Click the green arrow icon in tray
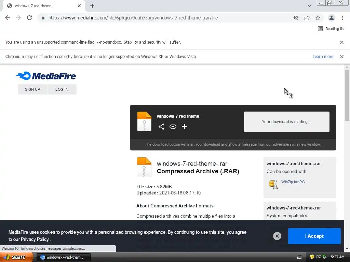This screenshot has height=262, width=350. pos(325,257)
